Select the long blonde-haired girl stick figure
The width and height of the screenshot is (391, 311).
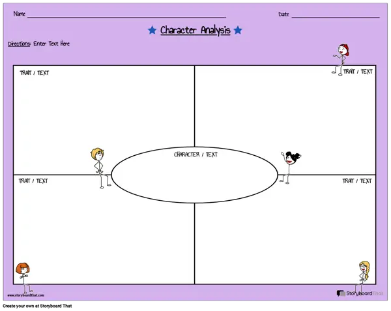pyautogui.click(x=363, y=275)
